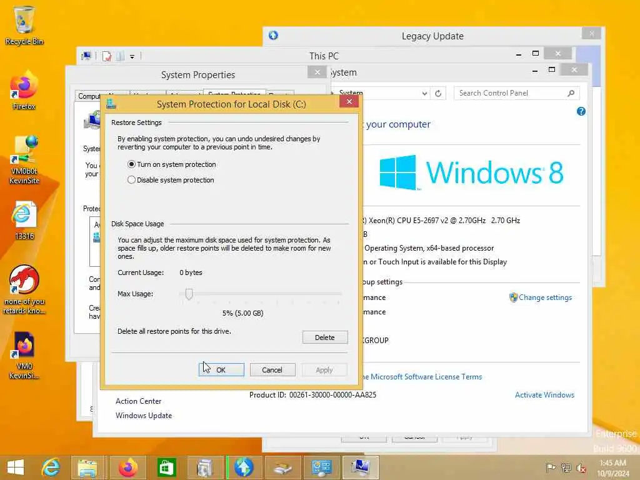Click the network tray icon
Image resolution: width=640 pixels, height=480 pixels.
click(566, 467)
